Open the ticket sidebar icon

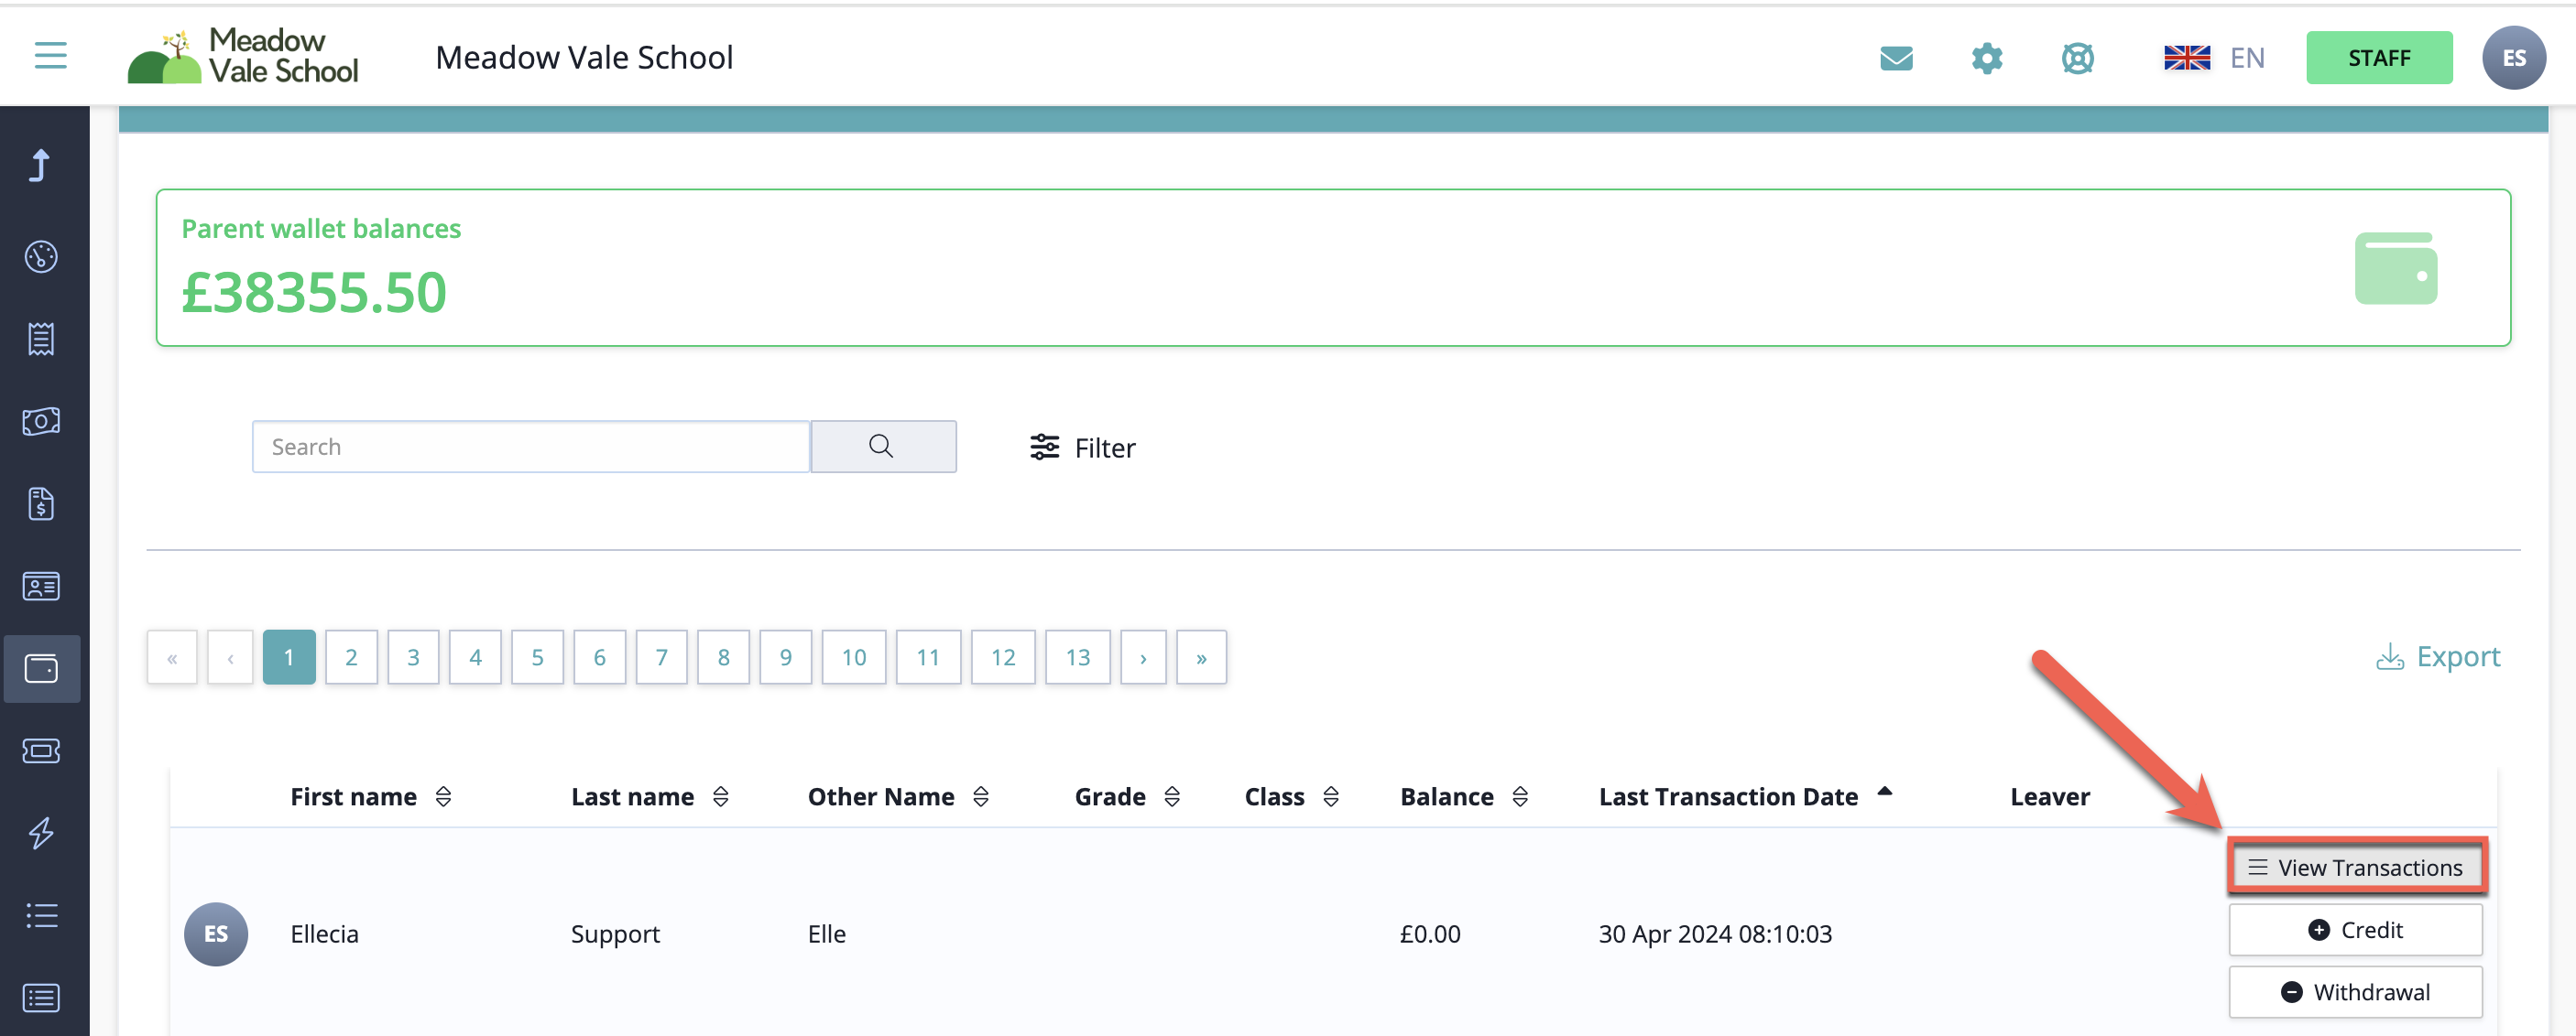41,750
